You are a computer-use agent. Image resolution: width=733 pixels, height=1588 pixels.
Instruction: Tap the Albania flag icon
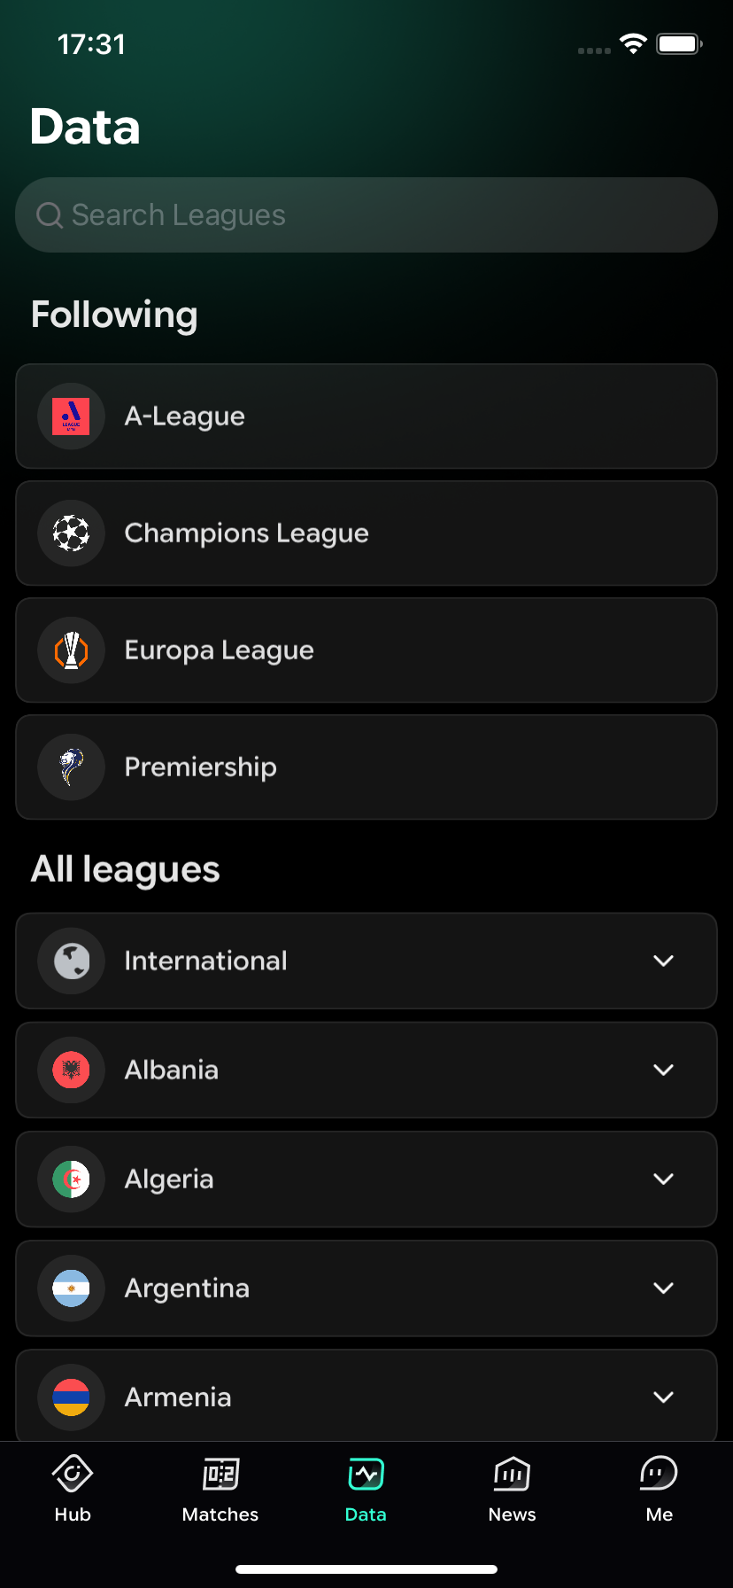[71, 1070]
